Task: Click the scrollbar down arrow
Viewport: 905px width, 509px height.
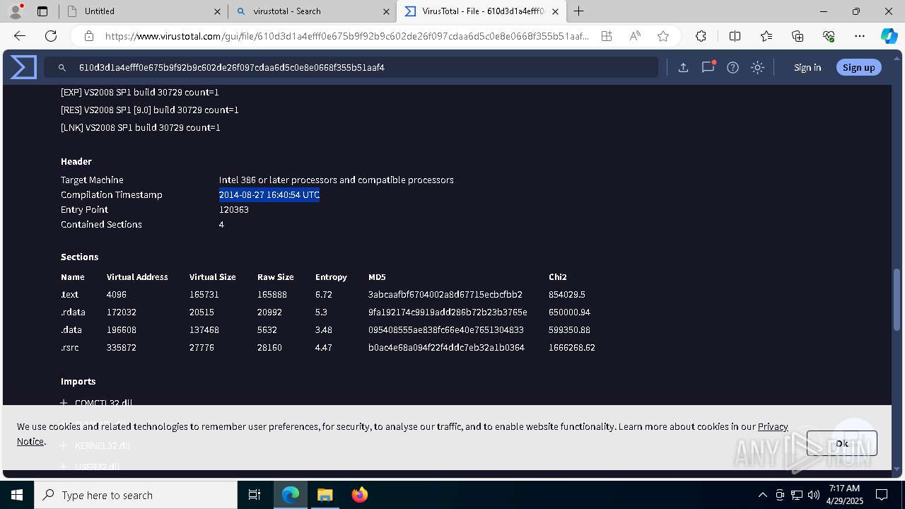Action: point(897,468)
